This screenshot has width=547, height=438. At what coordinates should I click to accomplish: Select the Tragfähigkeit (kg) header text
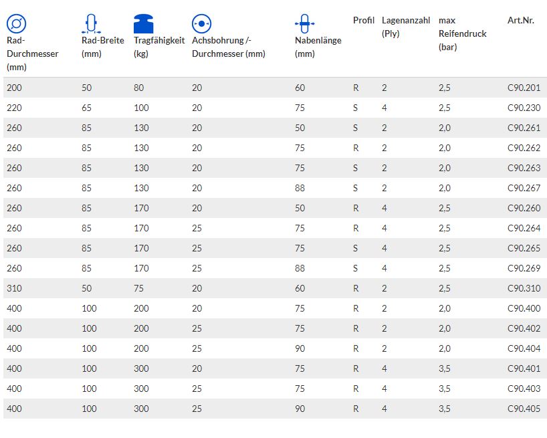click(159, 47)
